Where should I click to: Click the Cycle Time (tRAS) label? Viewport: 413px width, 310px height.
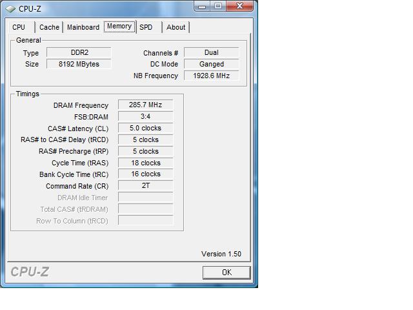[80, 163]
